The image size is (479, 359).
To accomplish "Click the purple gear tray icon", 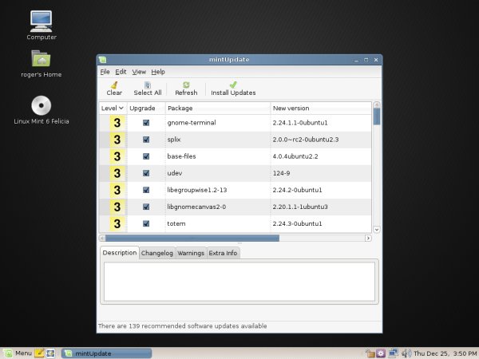I will (x=381, y=353).
